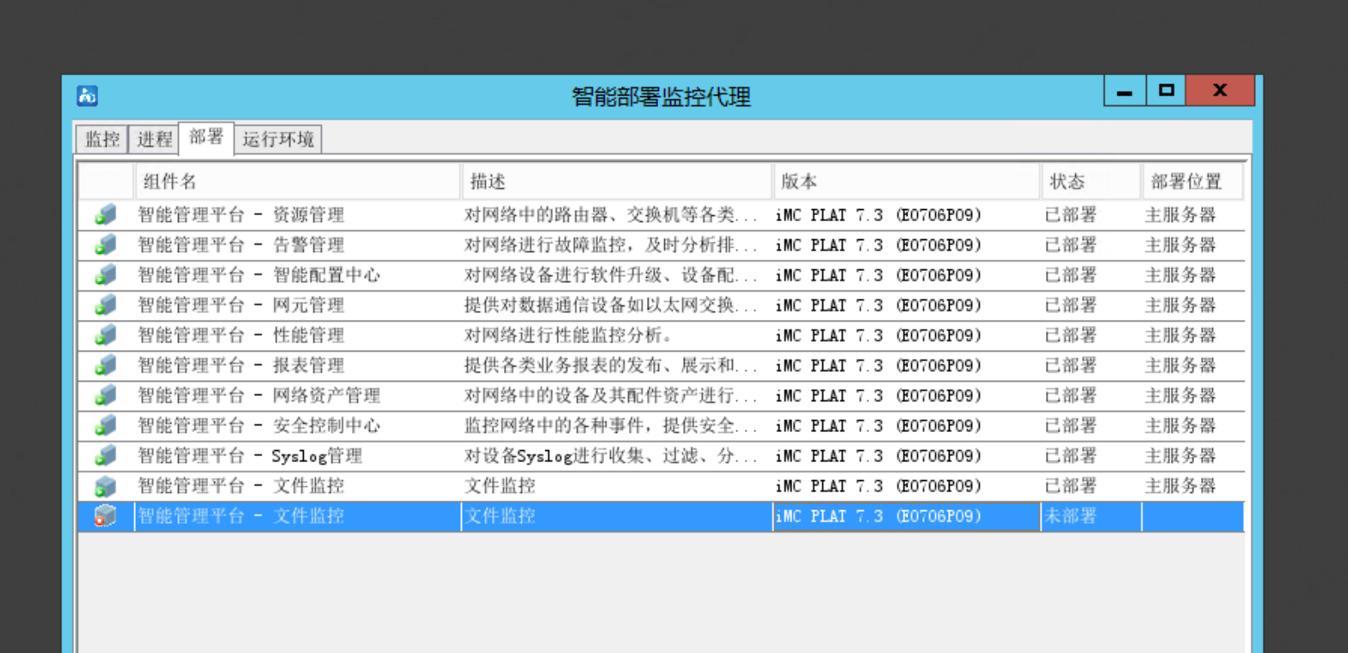Viewport: 1348px width, 653px height.
Task: Click the 网络资产管理 component icon
Action: point(105,396)
